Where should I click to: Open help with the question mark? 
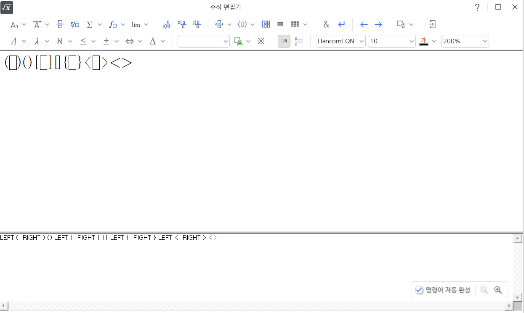coord(477,7)
